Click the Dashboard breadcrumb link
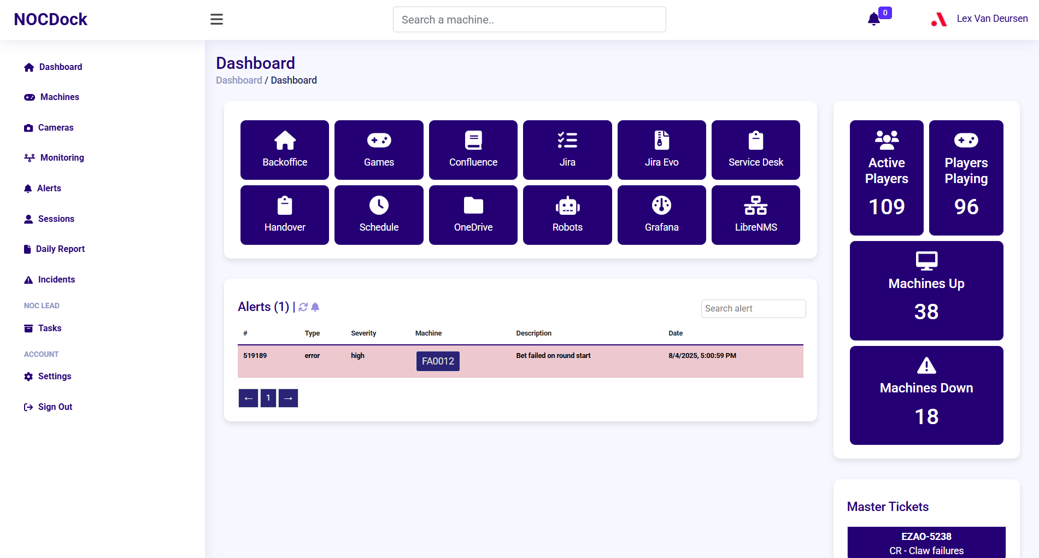1039x558 pixels. click(x=239, y=80)
